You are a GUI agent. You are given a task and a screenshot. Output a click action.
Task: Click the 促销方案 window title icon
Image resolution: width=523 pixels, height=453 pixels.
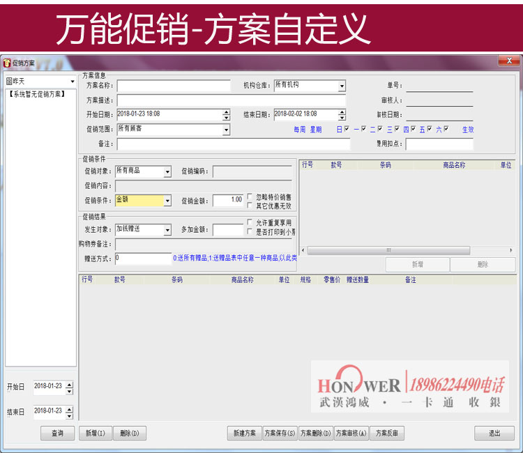(x=7, y=63)
